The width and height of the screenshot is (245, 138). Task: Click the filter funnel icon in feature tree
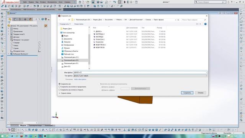[9, 23]
